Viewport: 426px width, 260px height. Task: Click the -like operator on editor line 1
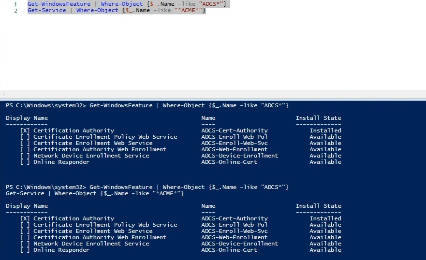click(188, 4)
